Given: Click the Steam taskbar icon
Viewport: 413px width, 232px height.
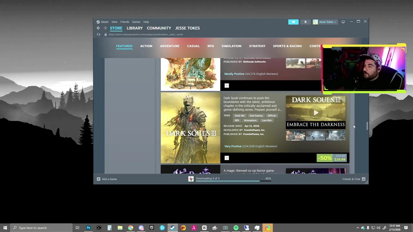Looking at the screenshot, I should click(173, 228).
